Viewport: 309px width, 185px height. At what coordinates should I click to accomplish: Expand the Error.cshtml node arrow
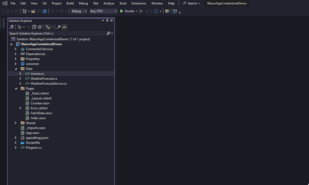coord(20,108)
